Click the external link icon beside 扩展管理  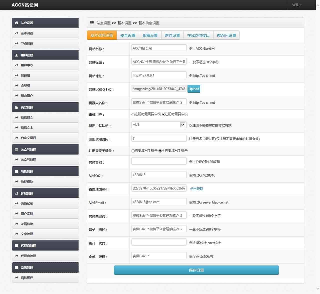(x=16, y=193)
